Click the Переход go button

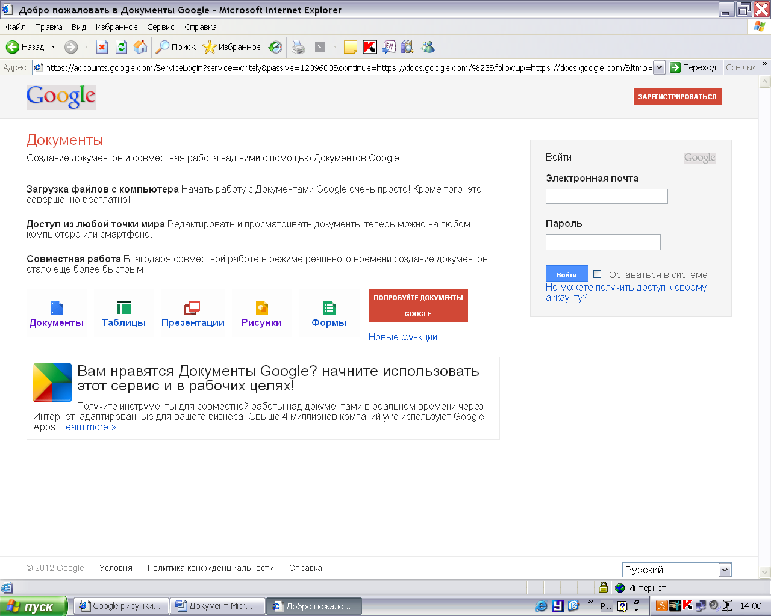(x=693, y=67)
